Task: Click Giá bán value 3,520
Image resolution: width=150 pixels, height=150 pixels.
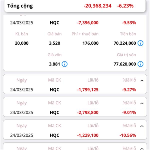Action: [54, 43]
